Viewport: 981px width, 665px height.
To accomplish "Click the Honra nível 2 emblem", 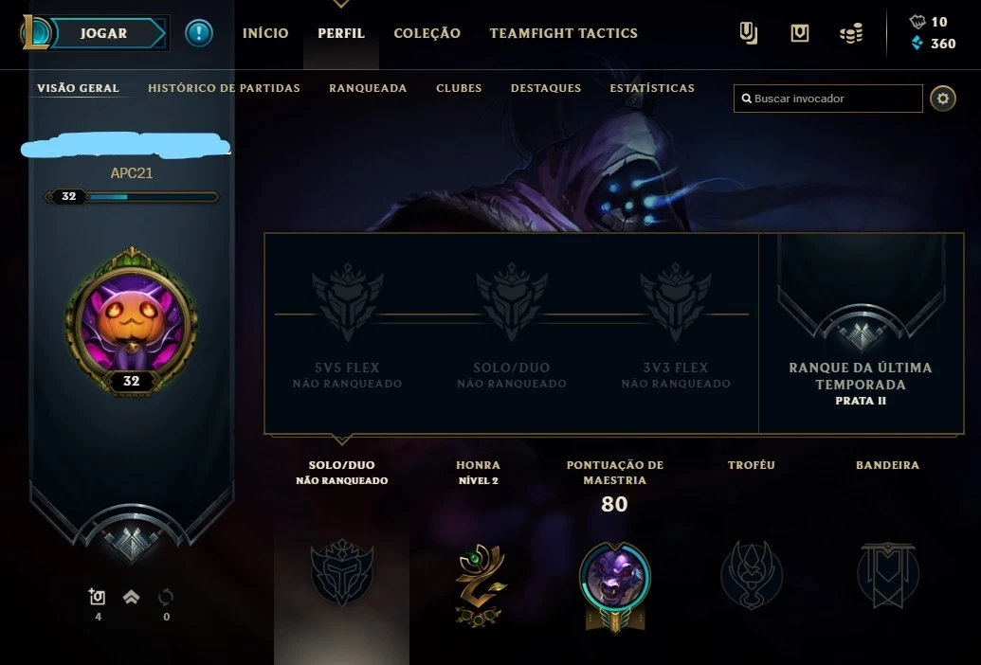I will click(480, 585).
